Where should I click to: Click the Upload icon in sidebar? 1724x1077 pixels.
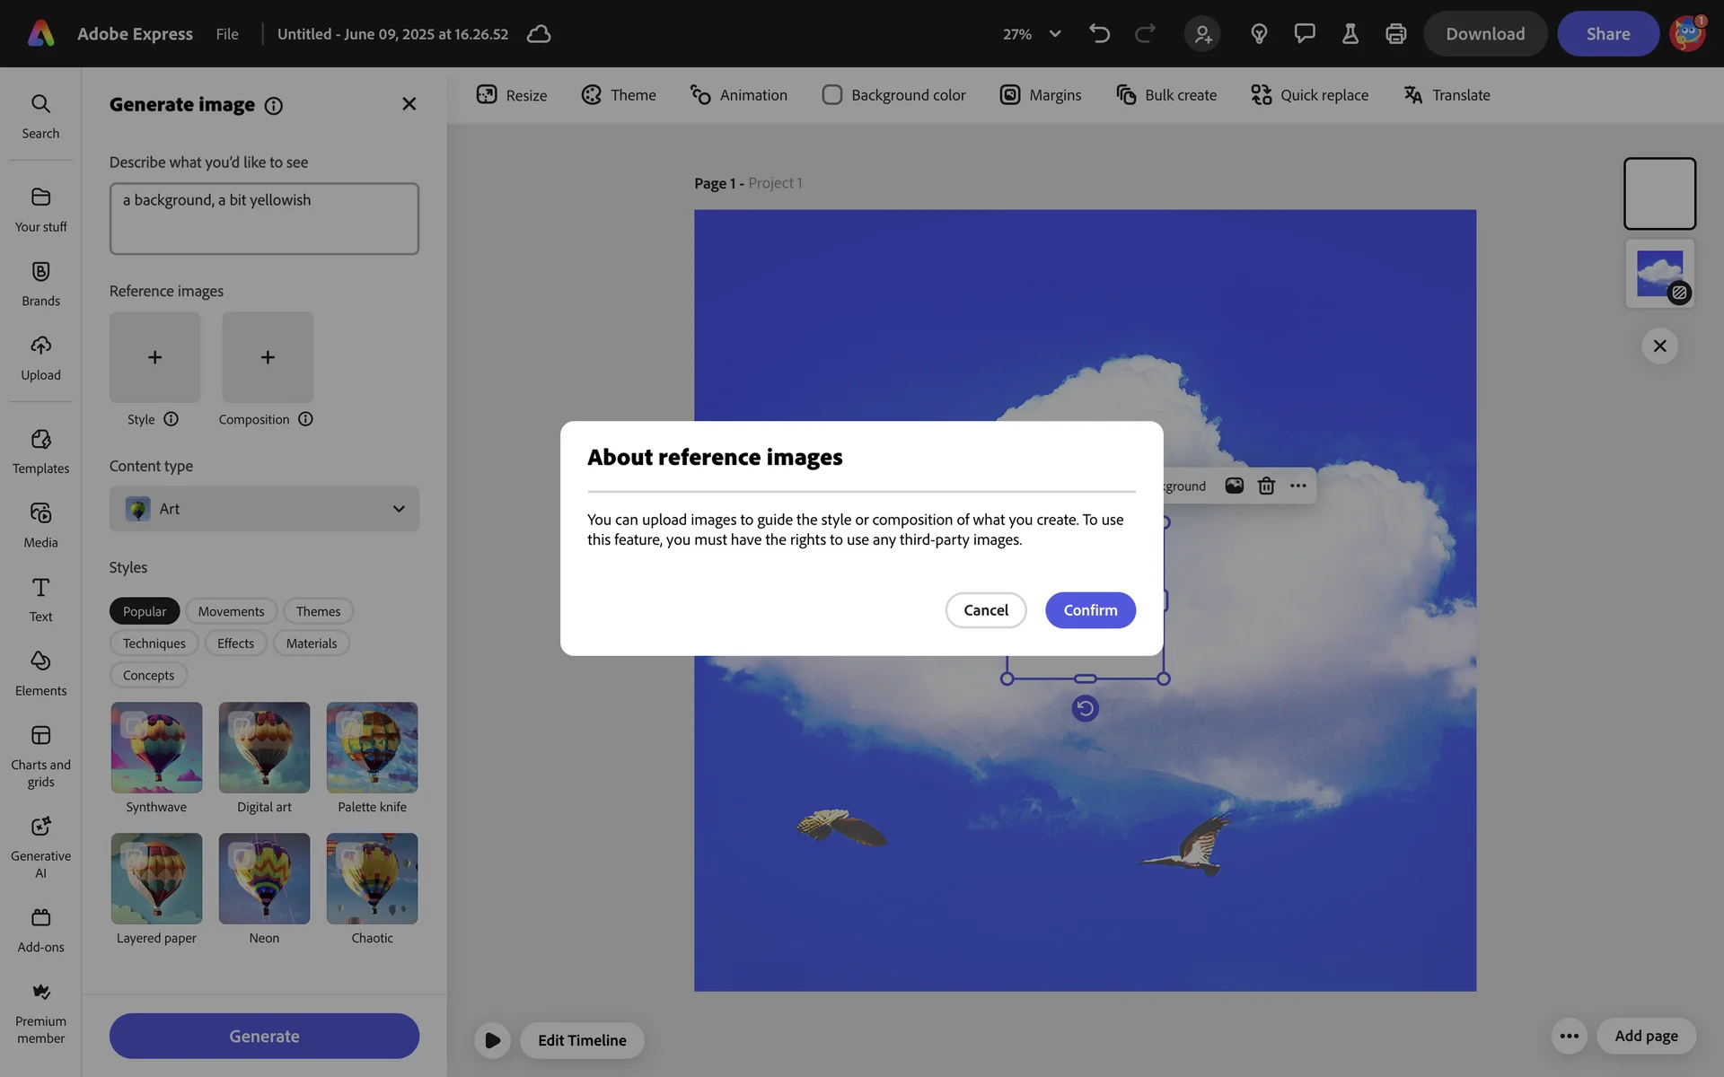[x=40, y=346]
